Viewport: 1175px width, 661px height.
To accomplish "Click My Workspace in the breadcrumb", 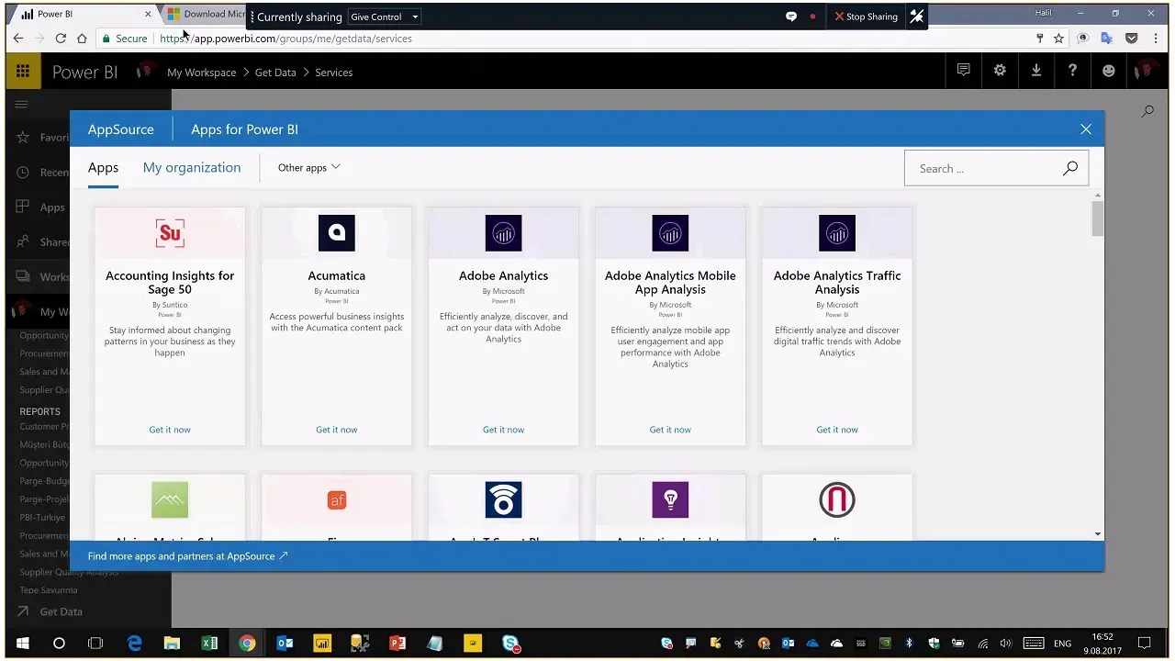I will 202,73.
